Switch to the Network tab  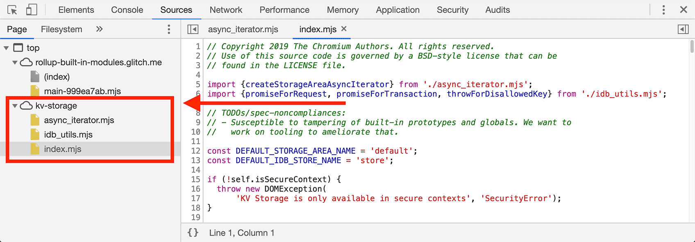[226, 10]
